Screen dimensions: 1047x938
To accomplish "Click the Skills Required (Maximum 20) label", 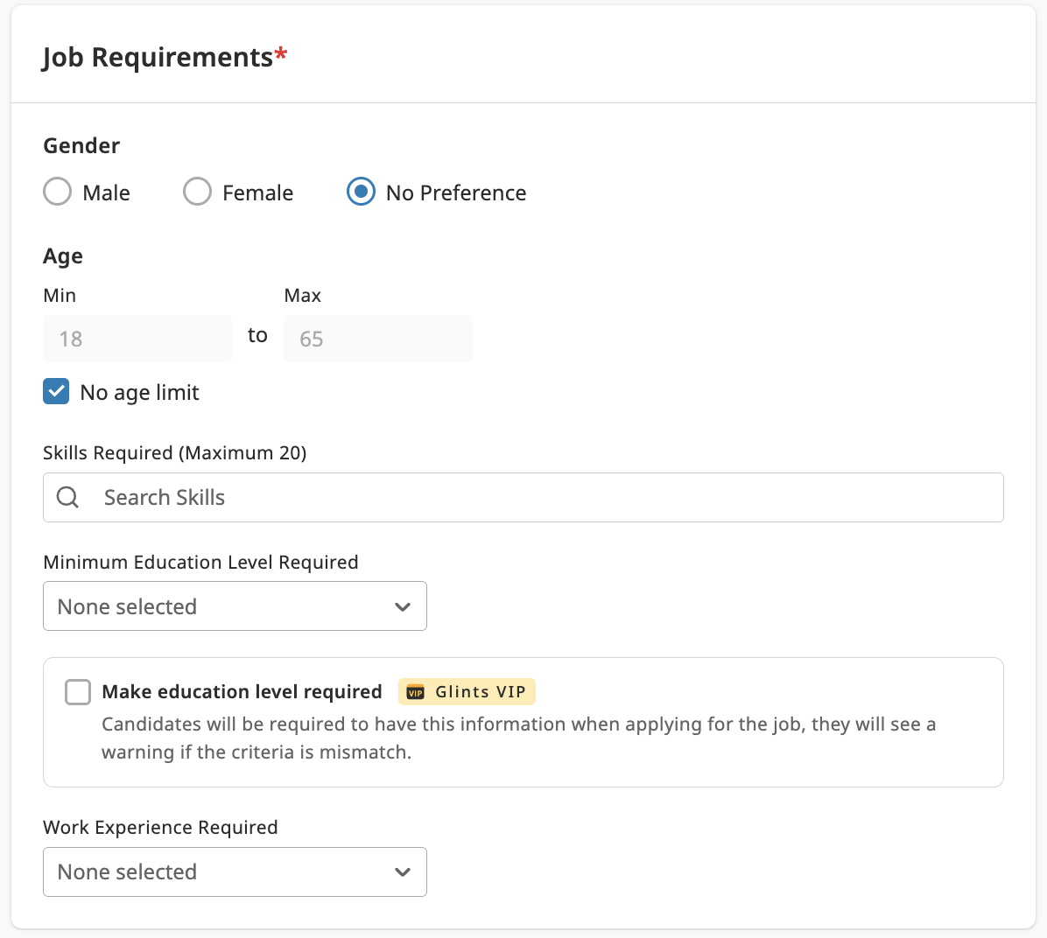I will tap(174, 452).
